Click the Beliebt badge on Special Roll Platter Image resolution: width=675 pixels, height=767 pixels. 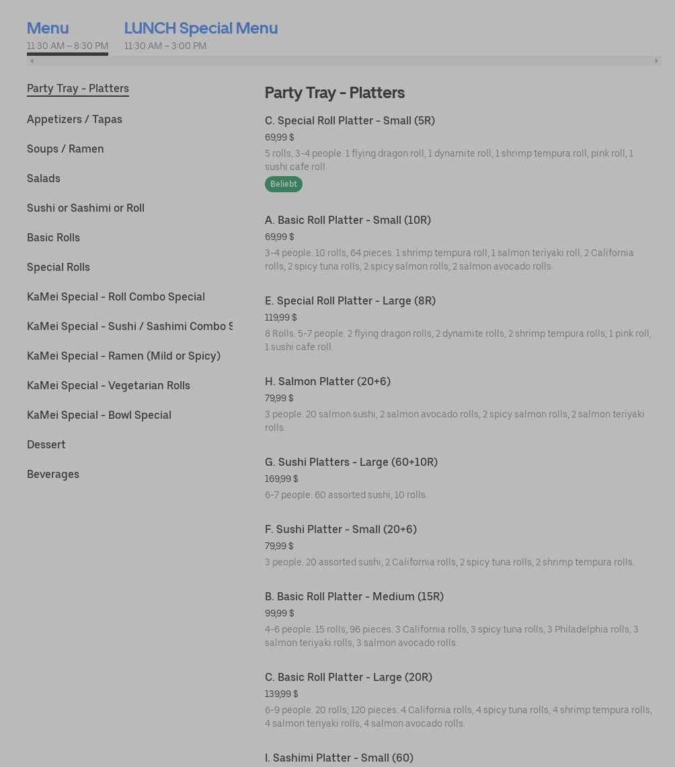(283, 184)
